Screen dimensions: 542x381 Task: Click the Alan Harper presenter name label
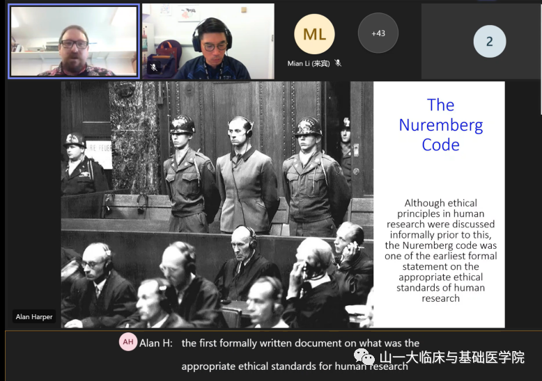[x=34, y=317]
